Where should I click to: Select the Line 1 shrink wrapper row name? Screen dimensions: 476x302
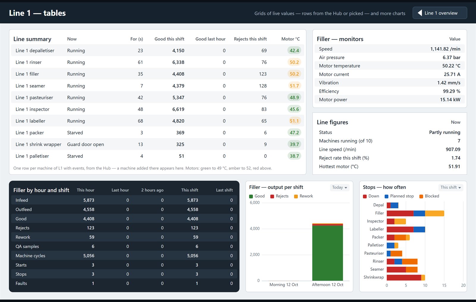click(x=38, y=144)
